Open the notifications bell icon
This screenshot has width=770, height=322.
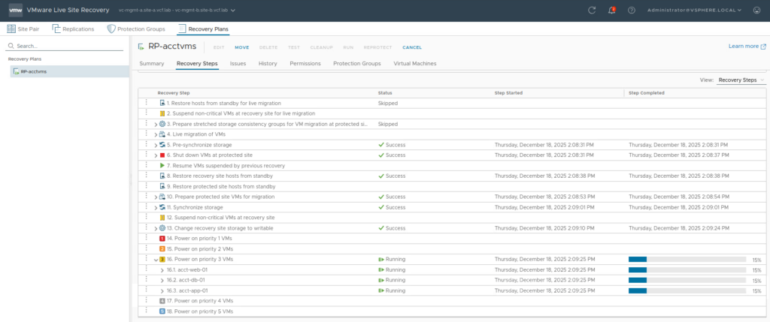[611, 11]
